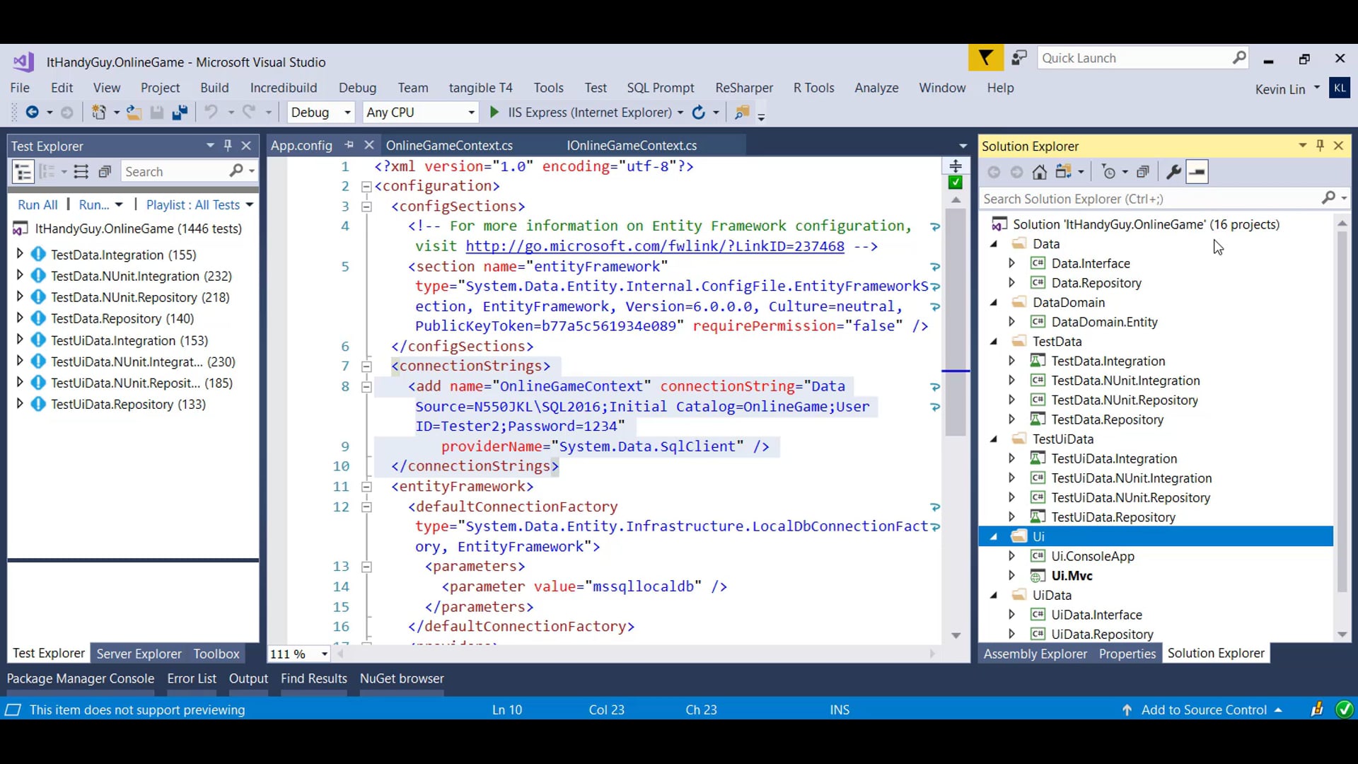The width and height of the screenshot is (1358, 764).
Task: Click the Save All toolbar icon
Action: (x=180, y=112)
